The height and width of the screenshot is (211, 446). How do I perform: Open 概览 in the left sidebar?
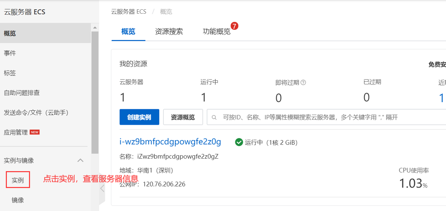tap(46, 33)
